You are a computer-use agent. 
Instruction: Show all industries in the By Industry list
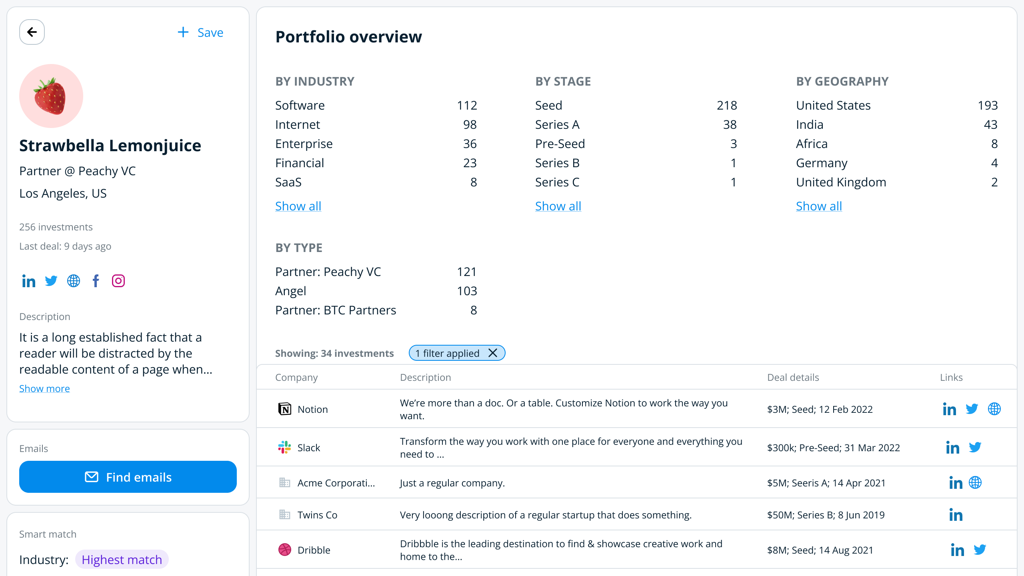[298, 206]
